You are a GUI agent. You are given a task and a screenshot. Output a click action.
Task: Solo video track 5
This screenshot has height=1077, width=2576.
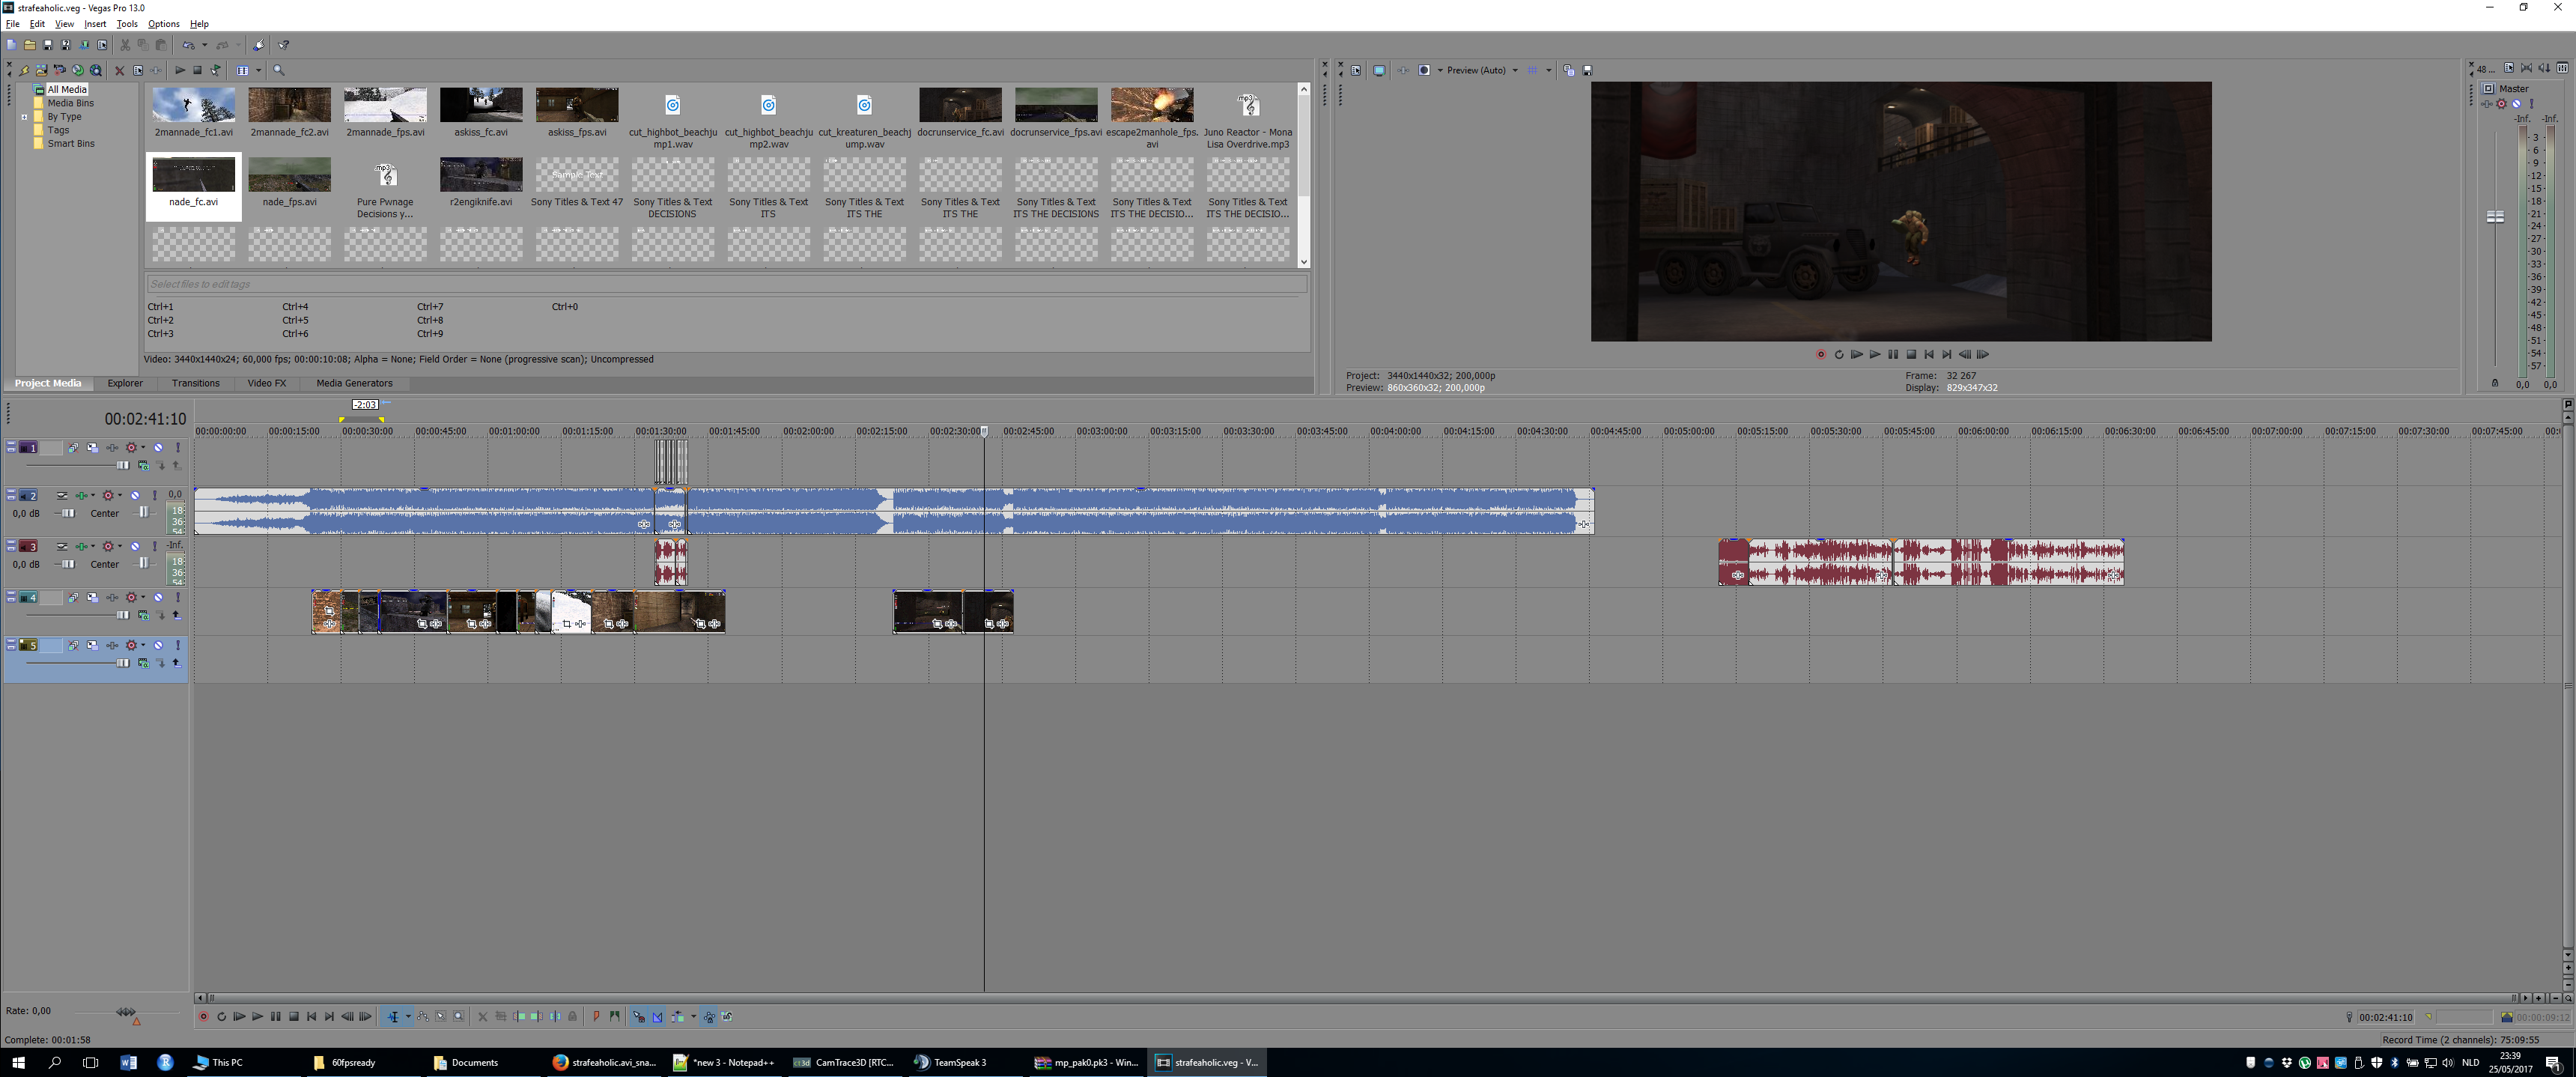179,646
